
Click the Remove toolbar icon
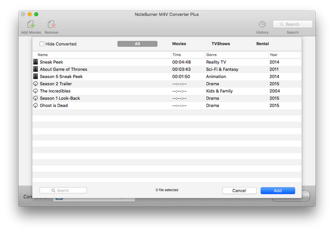click(x=51, y=25)
